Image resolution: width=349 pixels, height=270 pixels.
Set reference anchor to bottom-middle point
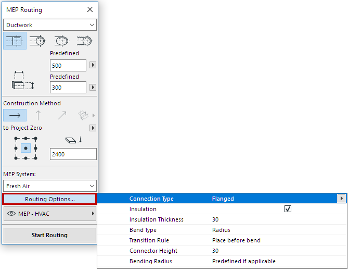pos(26,158)
